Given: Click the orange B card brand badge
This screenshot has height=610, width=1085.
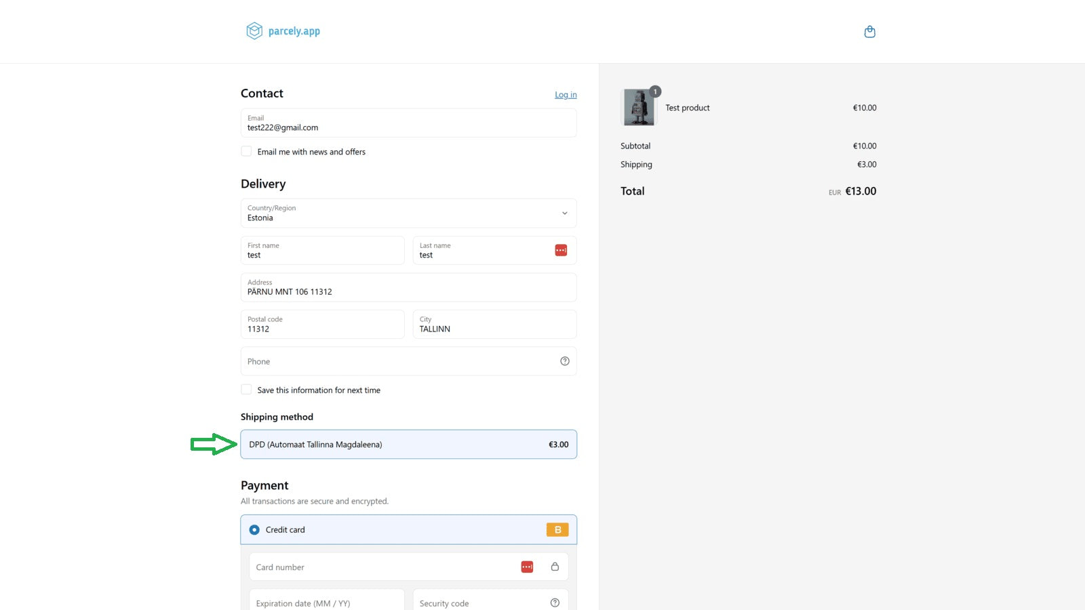Looking at the screenshot, I should tap(557, 530).
